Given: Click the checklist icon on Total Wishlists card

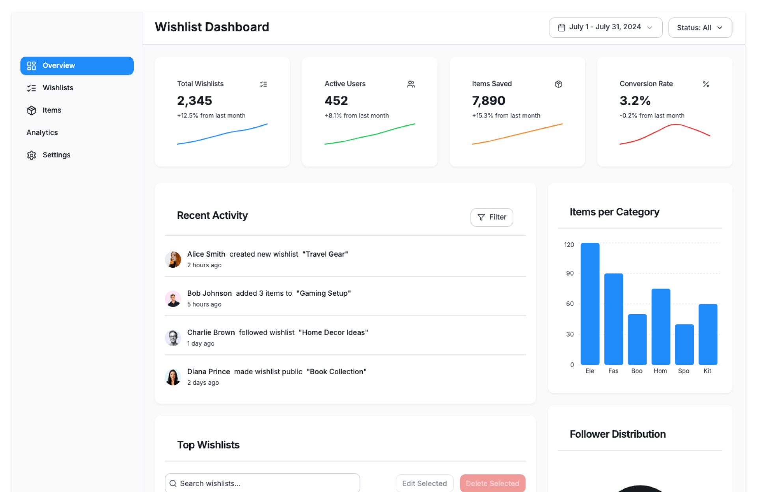Looking at the screenshot, I should (x=263, y=84).
